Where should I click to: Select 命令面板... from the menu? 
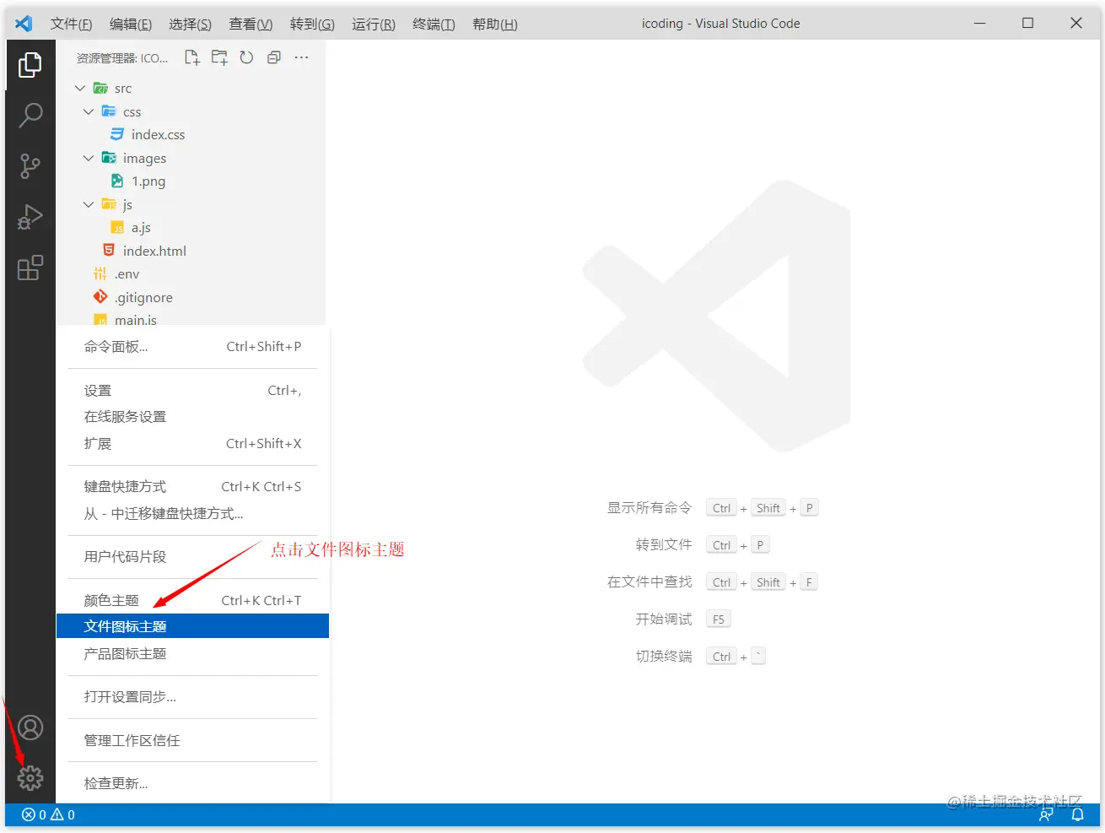point(192,346)
